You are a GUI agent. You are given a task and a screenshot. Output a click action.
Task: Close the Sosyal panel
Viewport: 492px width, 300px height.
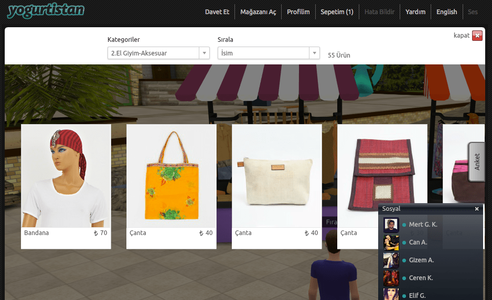coord(477,209)
